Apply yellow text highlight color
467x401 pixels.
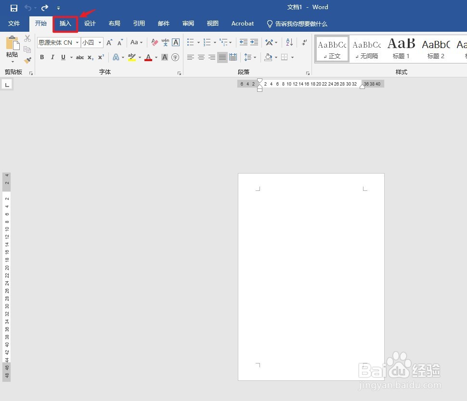tap(131, 57)
